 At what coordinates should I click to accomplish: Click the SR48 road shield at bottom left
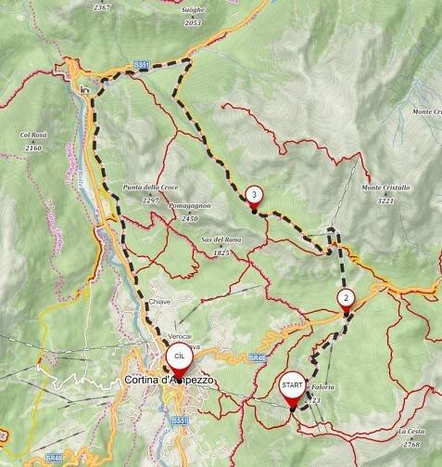click(x=55, y=458)
